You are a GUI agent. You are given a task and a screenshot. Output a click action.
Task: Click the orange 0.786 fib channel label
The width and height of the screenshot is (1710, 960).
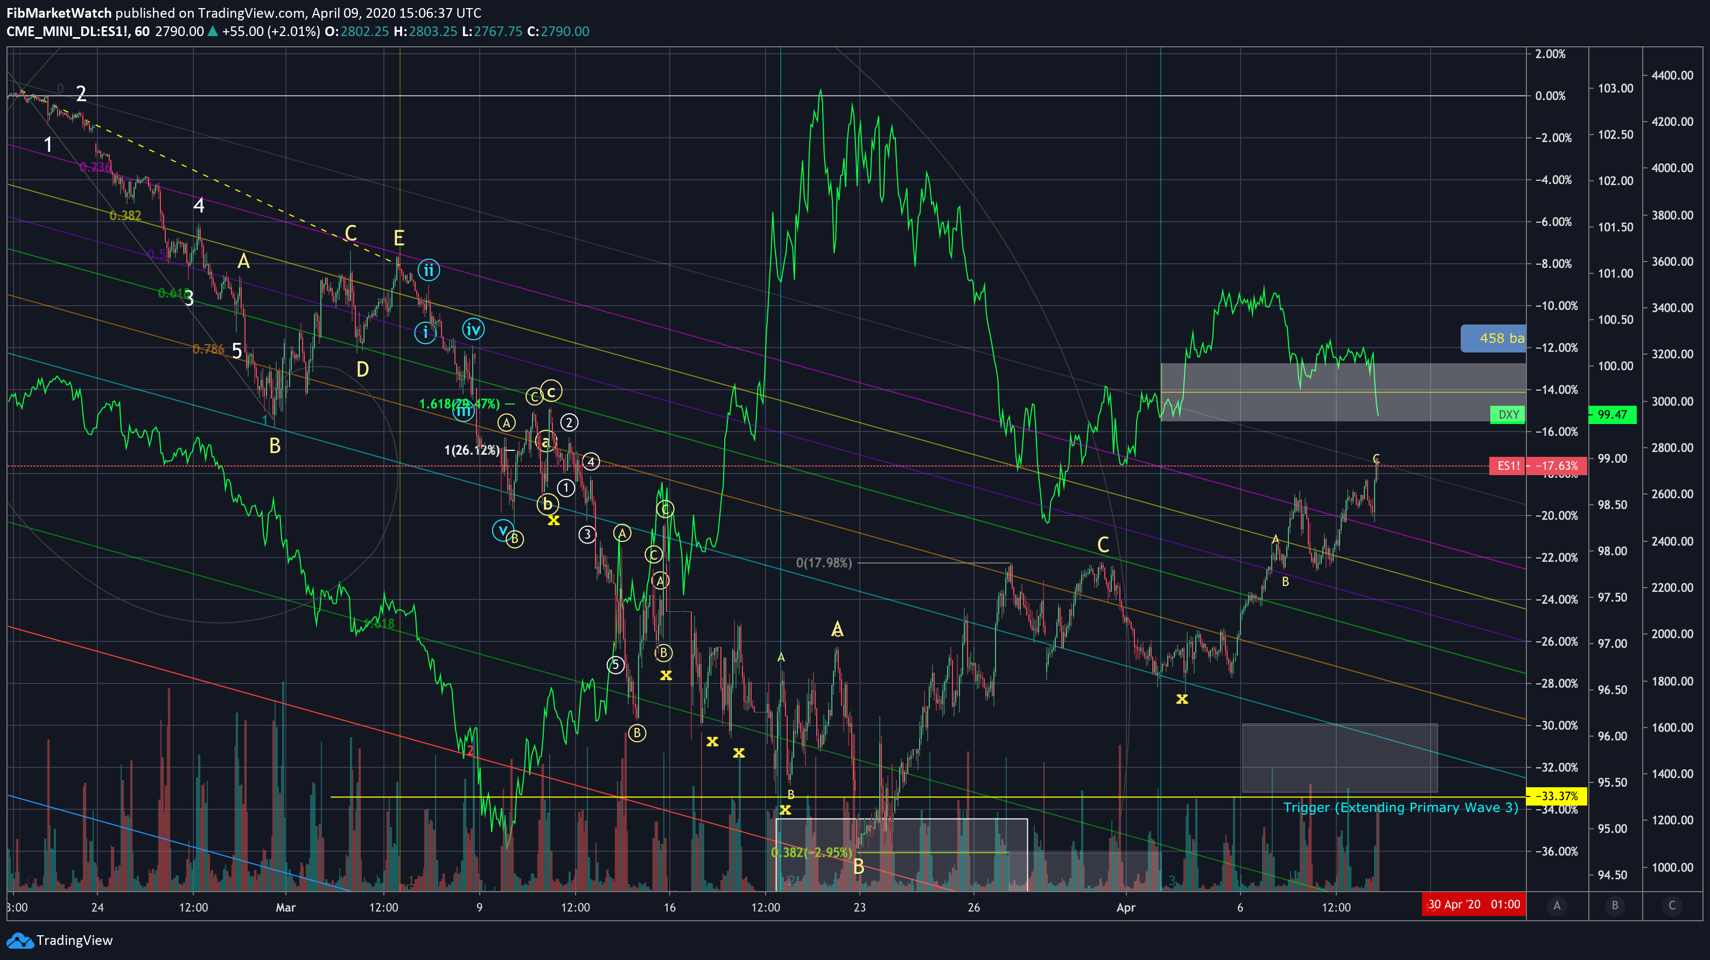click(208, 349)
